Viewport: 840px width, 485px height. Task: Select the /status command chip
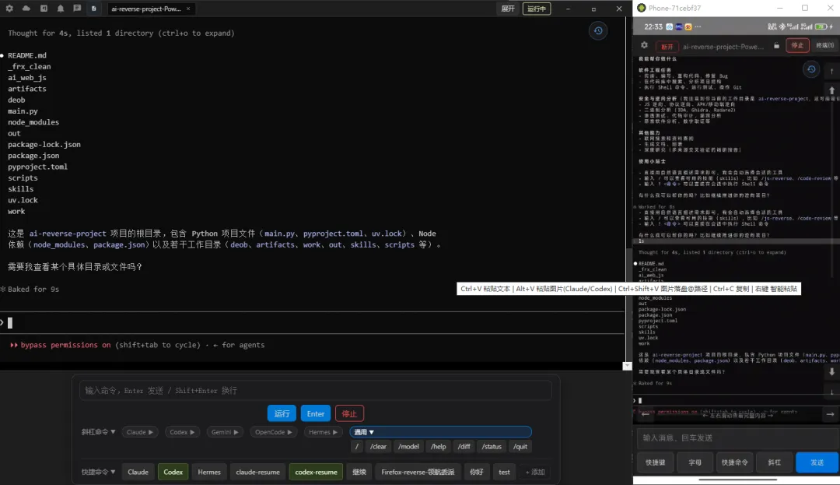click(492, 446)
